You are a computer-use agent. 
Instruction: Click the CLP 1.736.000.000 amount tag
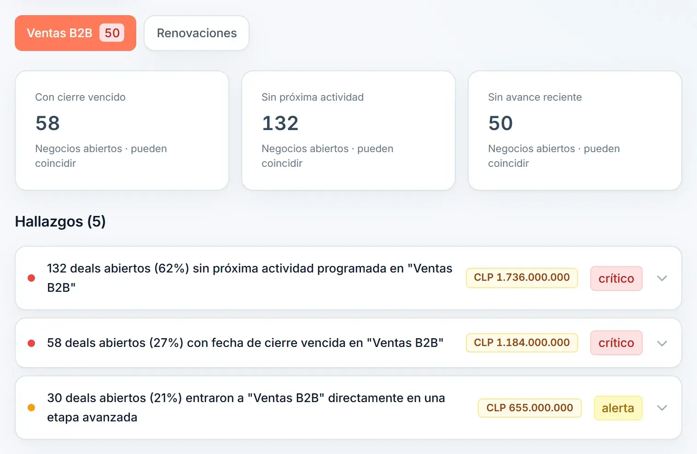tap(522, 278)
